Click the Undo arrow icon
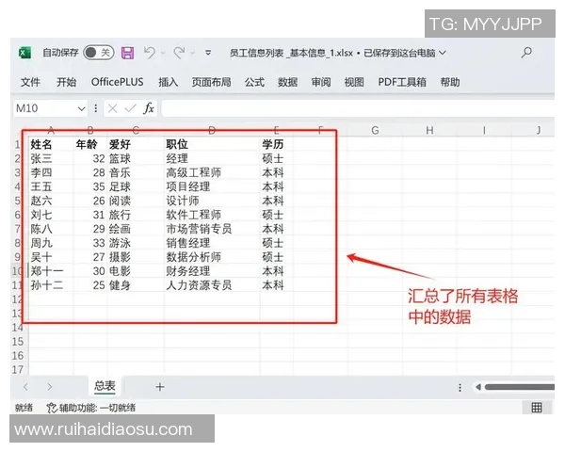The image size is (565, 452). pos(150,53)
